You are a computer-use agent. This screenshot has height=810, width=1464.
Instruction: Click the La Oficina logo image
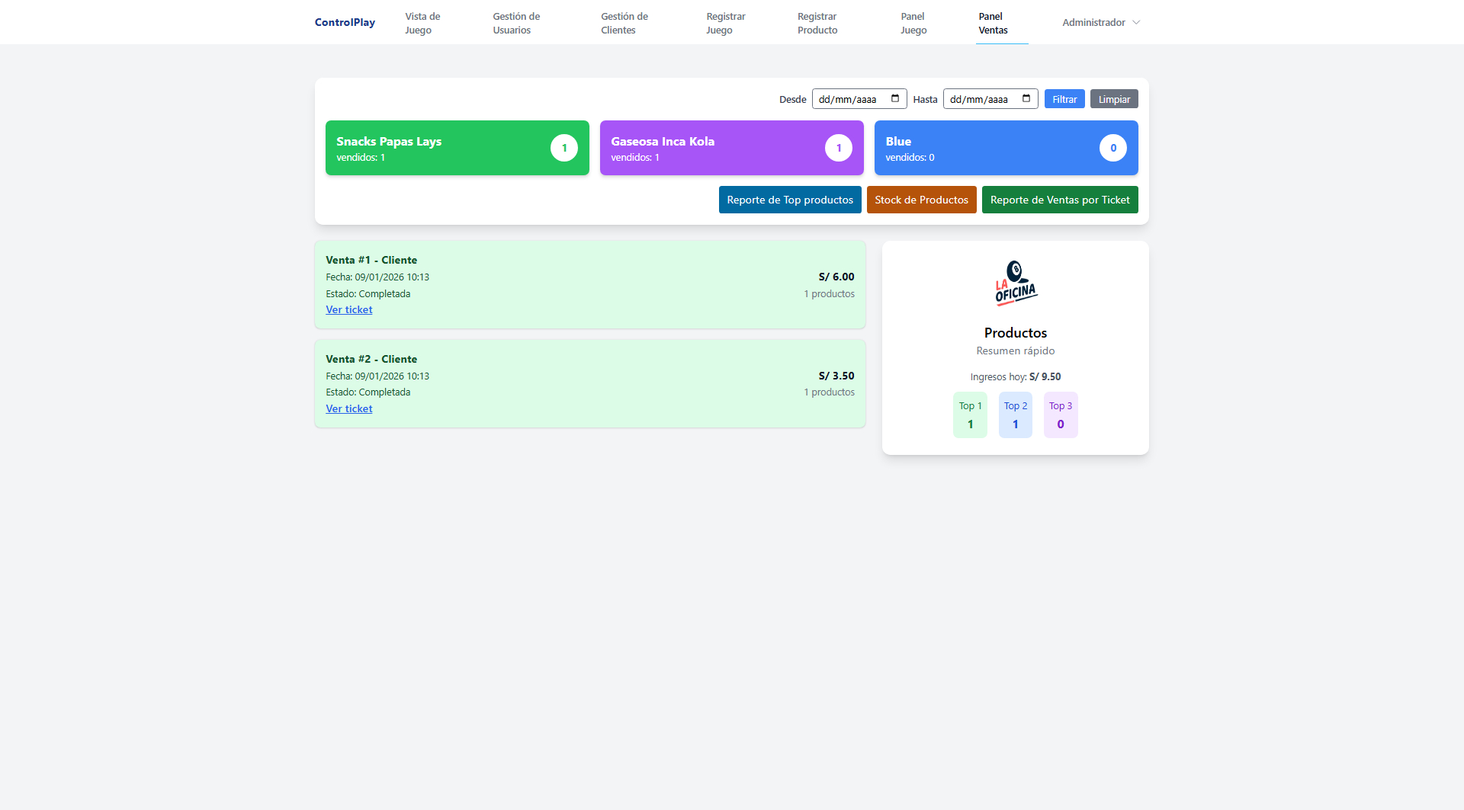(x=1015, y=283)
